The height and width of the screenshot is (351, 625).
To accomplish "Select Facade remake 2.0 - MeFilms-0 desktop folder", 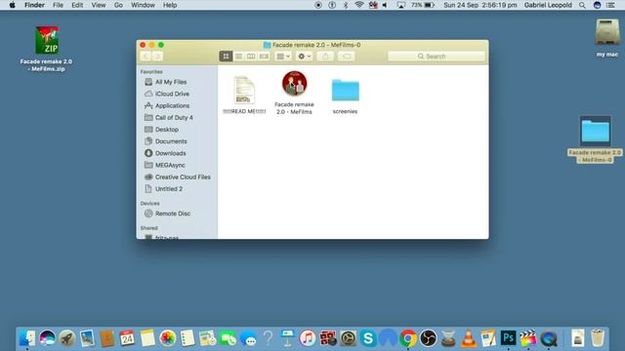I will click(595, 139).
